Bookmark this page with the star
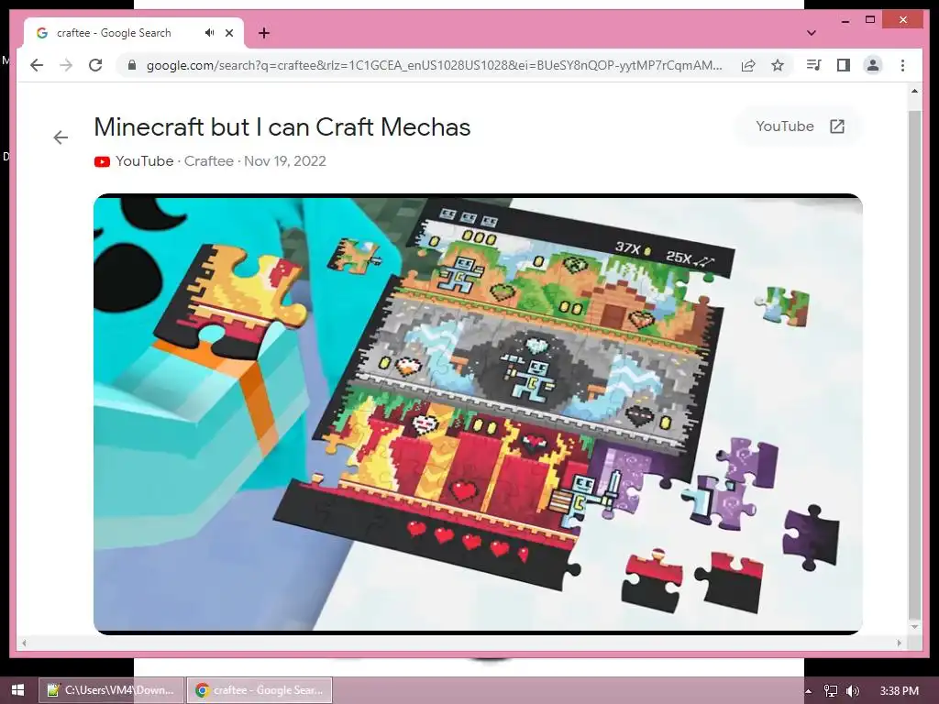 (x=778, y=65)
